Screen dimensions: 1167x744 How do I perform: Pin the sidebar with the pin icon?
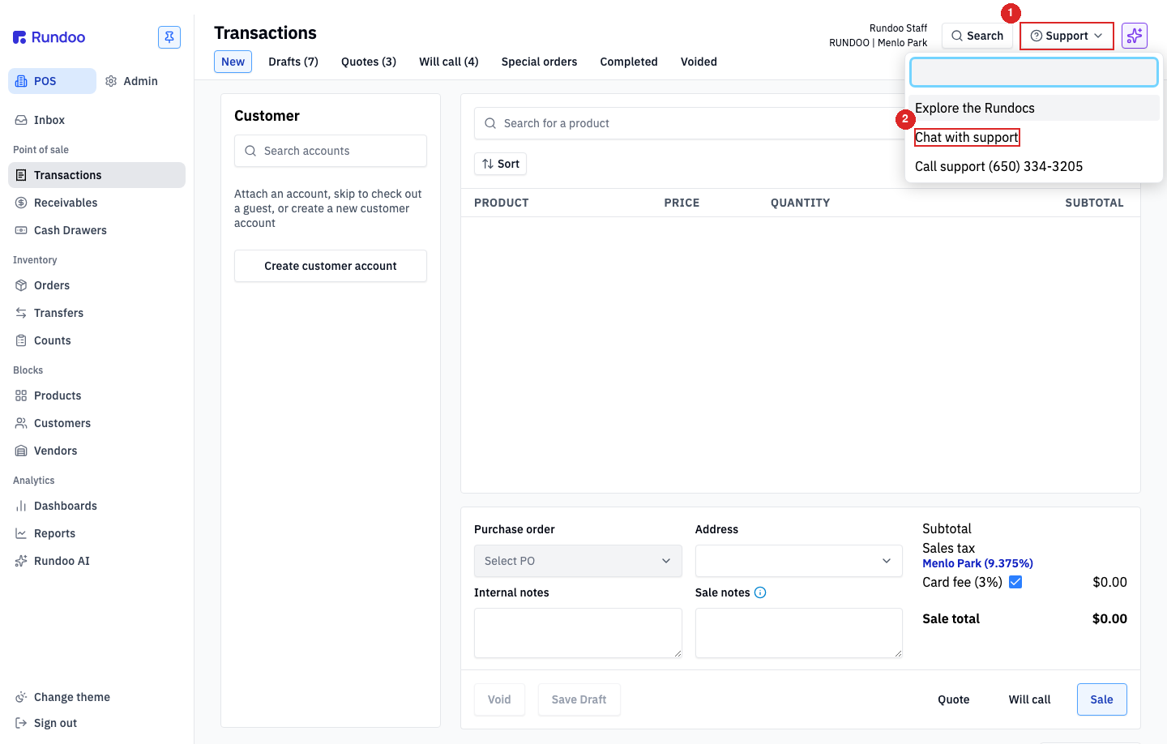click(x=169, y=37)
